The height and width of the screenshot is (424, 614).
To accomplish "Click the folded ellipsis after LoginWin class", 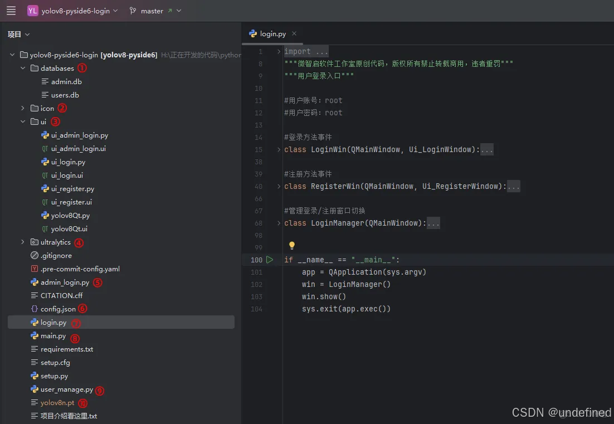I will click(x=487, y=149).
